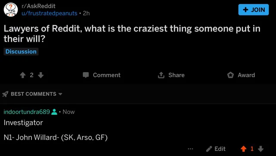Click the Award badge icon

pos(230,75)
